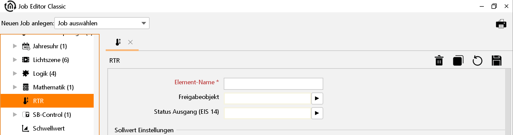This screenshot has width=513, height=135.
Task: Reset changes with the circular arrow icon
Action: click(477, 61)
